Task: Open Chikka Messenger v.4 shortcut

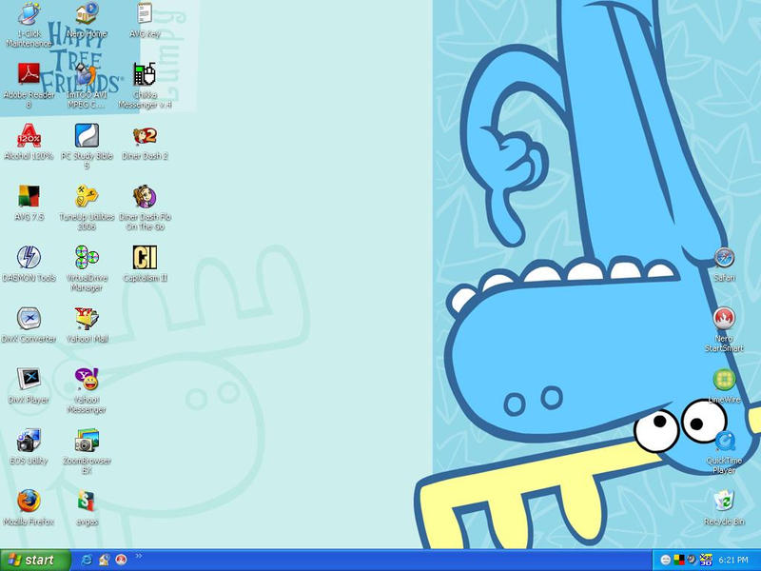Action: [145, 74]
